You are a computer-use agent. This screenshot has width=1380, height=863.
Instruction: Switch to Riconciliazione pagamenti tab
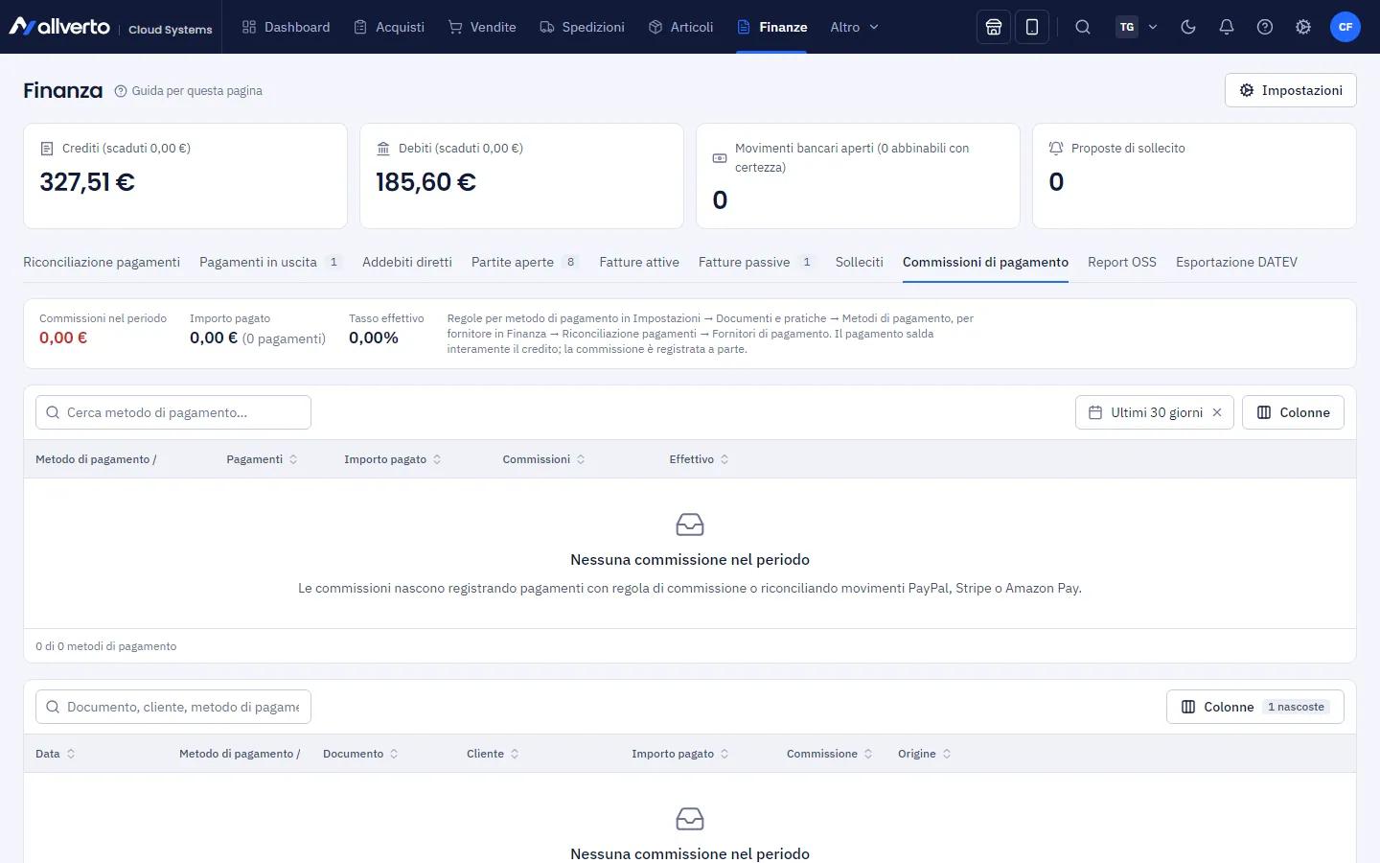click(102, 262)
